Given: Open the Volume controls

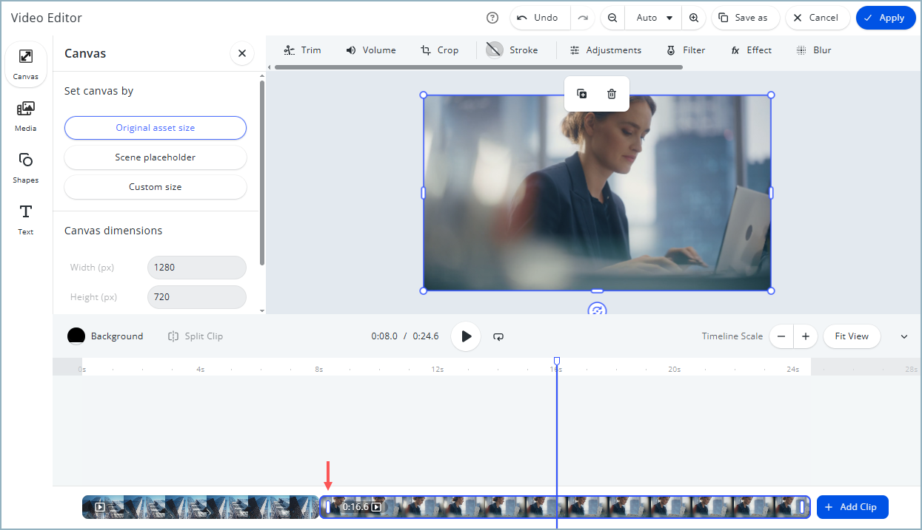Looking at the screenshot, I should [x=371, y=50].
